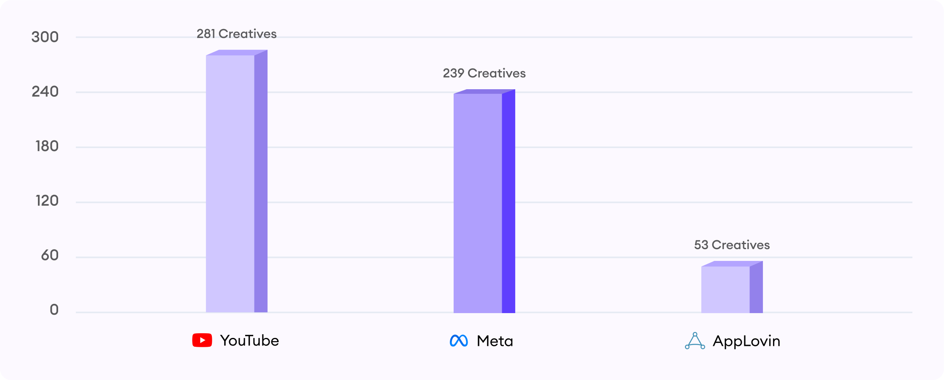Click the YouTube bar in chart
944x380 pixels.
coord(237,181)
